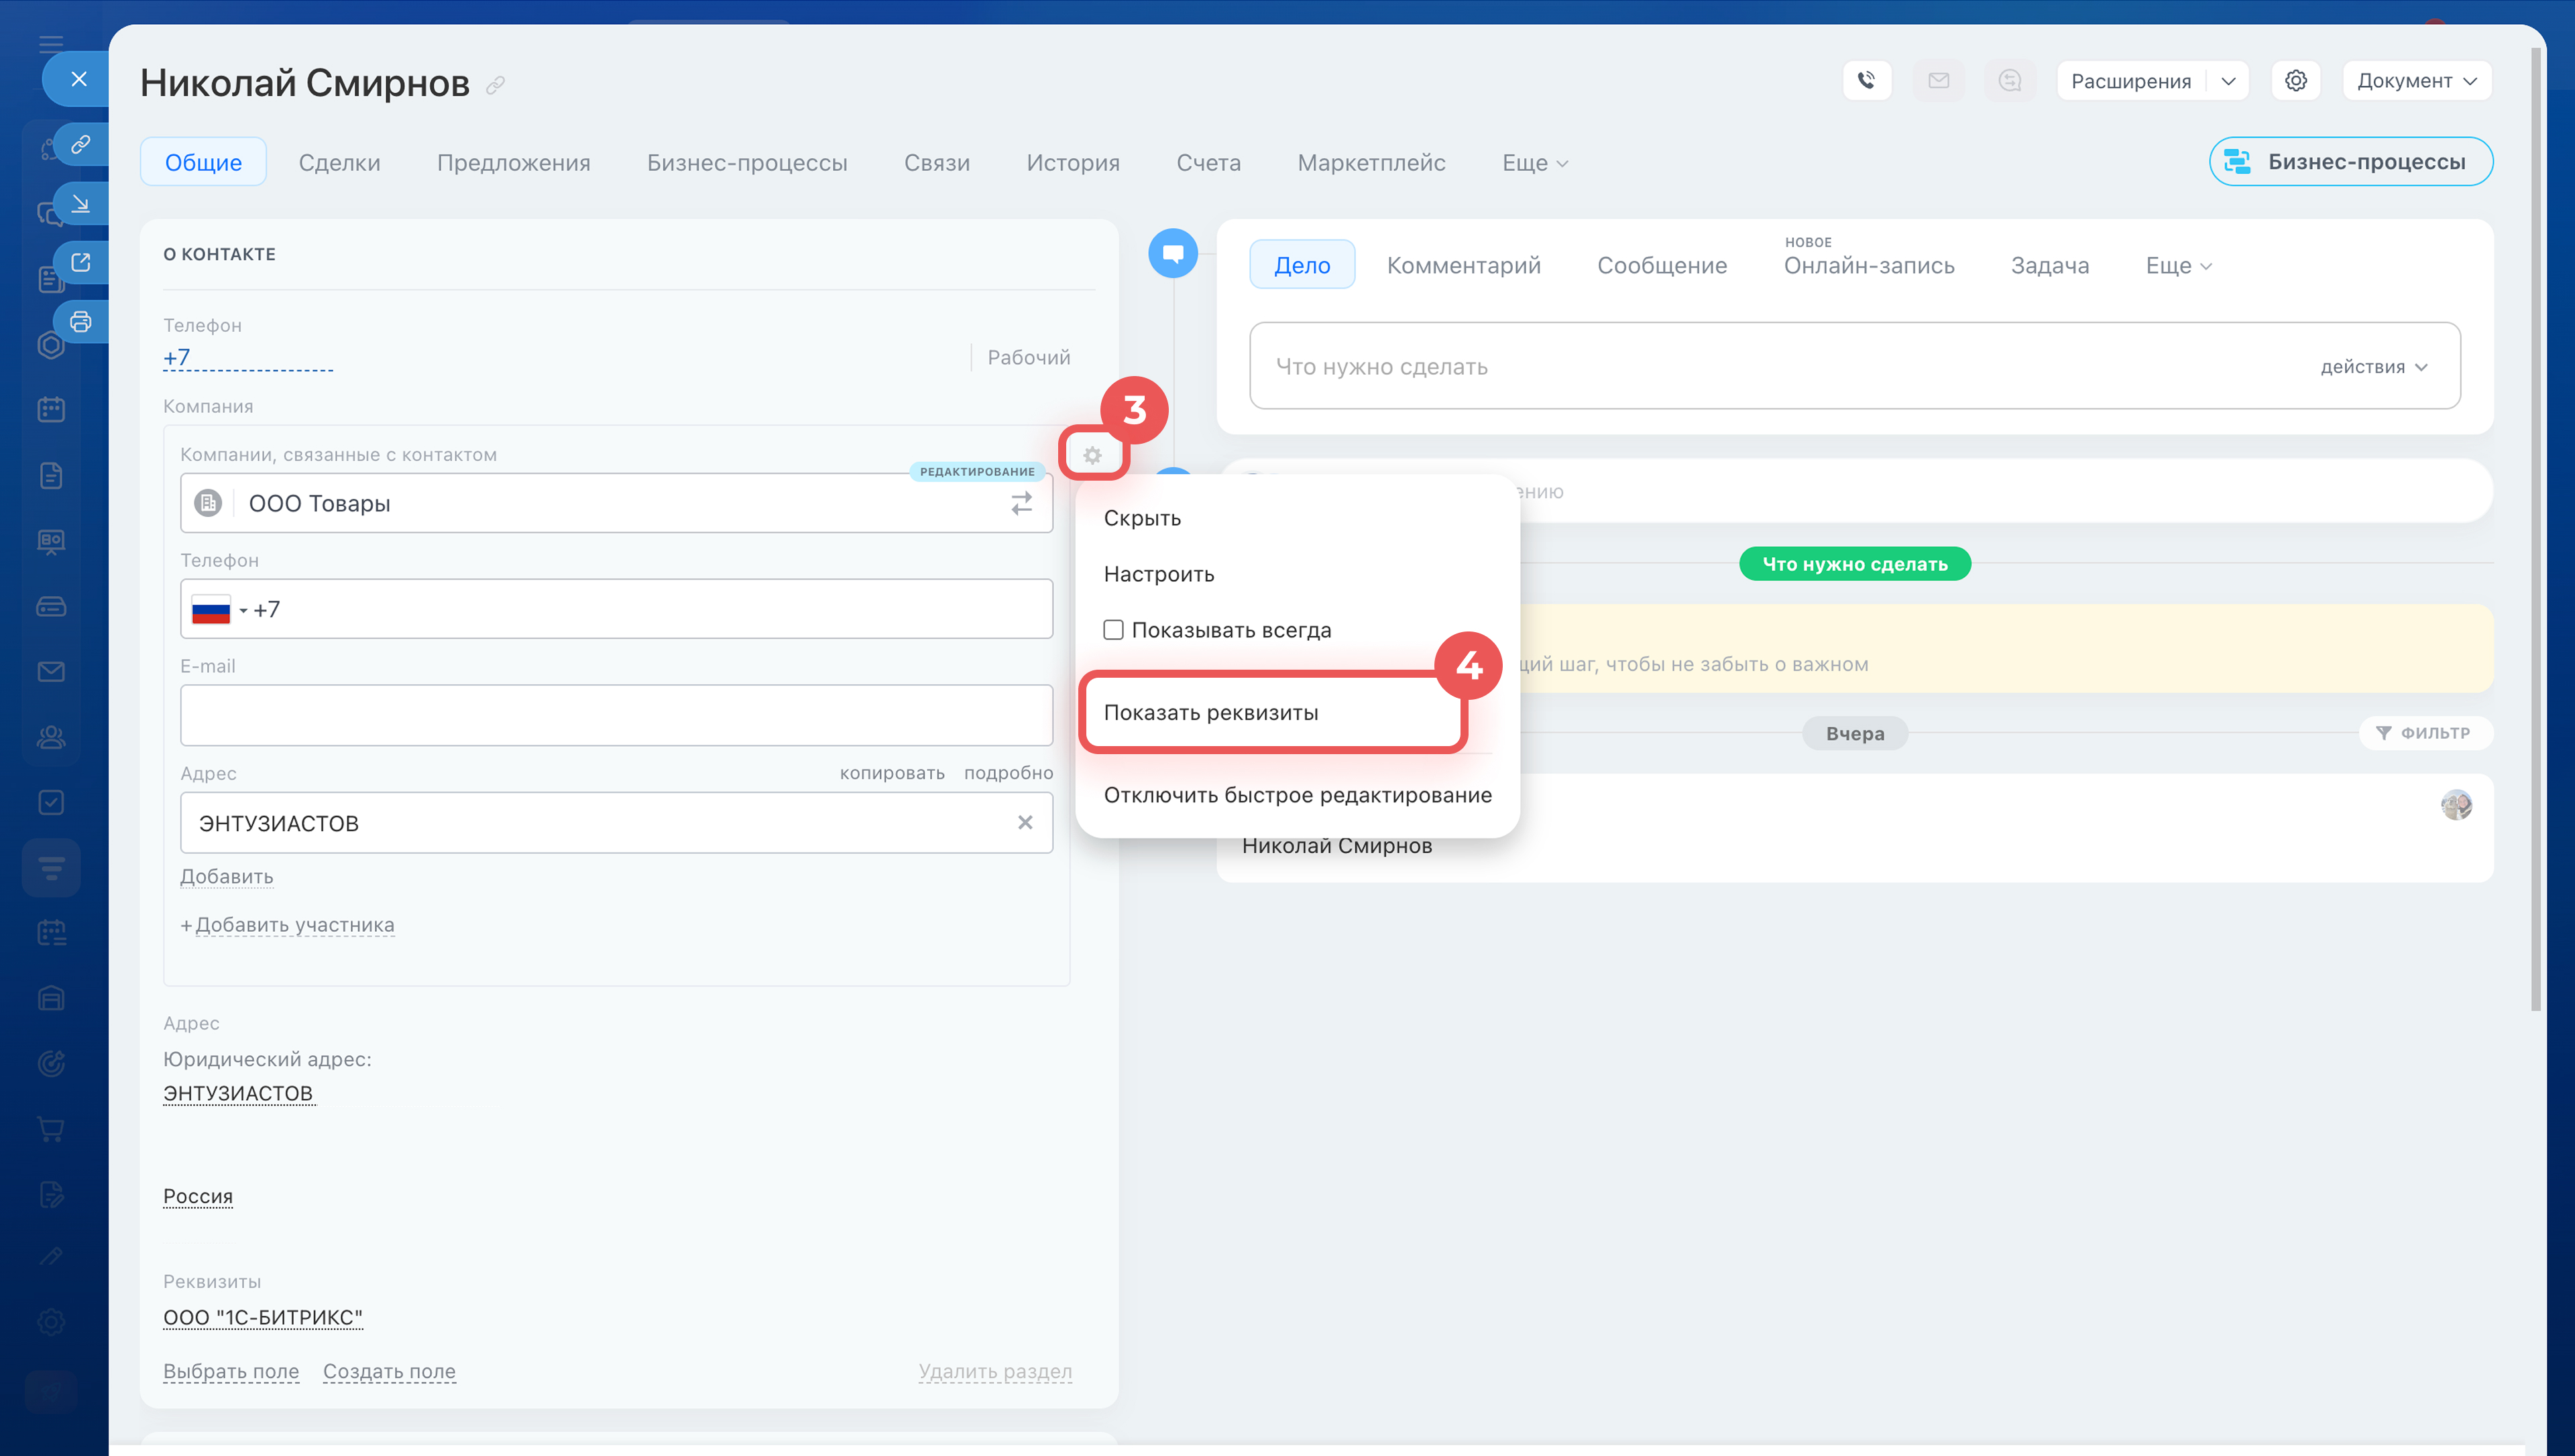Click gear icon beside company block
Image resolution: width=2575 pixels, height=1456 pixels.
pyautogui.click(x=1092, y=456)
